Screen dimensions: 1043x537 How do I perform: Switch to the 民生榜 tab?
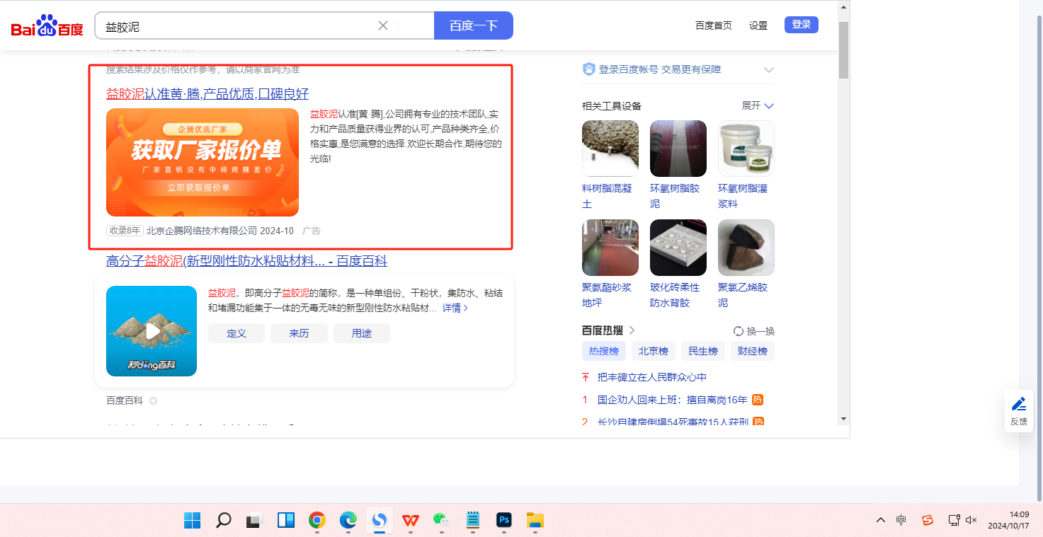coord(703,351)
